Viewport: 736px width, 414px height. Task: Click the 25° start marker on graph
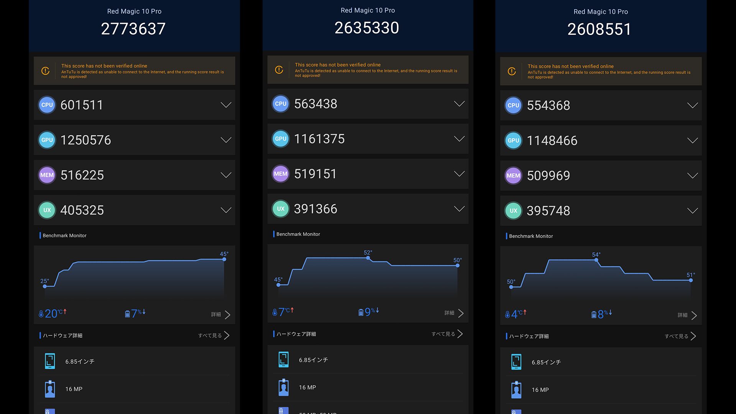pos(45,286)
